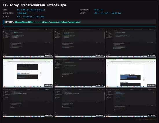The width and height of the screenshot is (159, 123).
Task: Open the thumbnail stamped 00:00:38
Action: coord(28,43)
